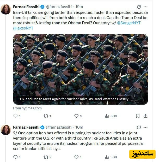Viewport: 159px width, 162px height.
Task: Open Grok icon on the second tweet
Action: [x=139, y=127]
